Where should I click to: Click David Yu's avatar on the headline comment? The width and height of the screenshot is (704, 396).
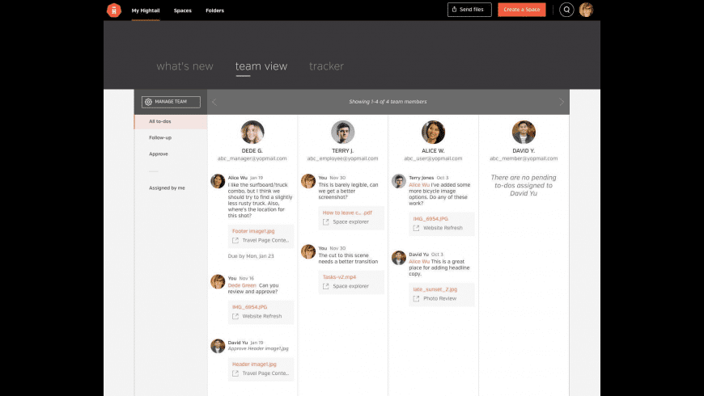399,258
